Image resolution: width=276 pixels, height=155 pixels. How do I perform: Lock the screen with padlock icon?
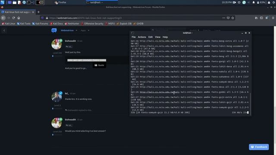tap(269, 3)
